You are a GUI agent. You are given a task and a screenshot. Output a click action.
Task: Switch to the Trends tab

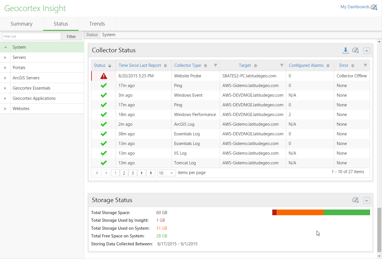click(97, 24)
